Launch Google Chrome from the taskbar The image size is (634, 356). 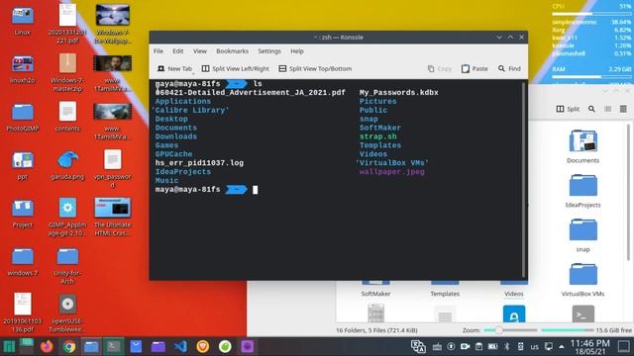coord(69,346)
